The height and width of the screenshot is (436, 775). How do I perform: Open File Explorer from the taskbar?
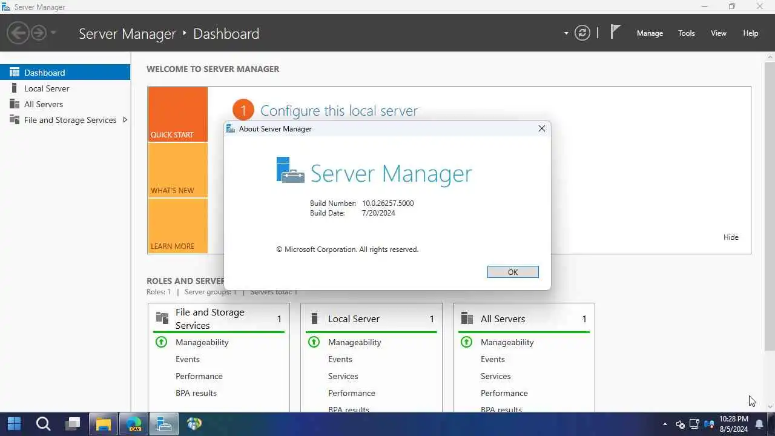[104, 424]
